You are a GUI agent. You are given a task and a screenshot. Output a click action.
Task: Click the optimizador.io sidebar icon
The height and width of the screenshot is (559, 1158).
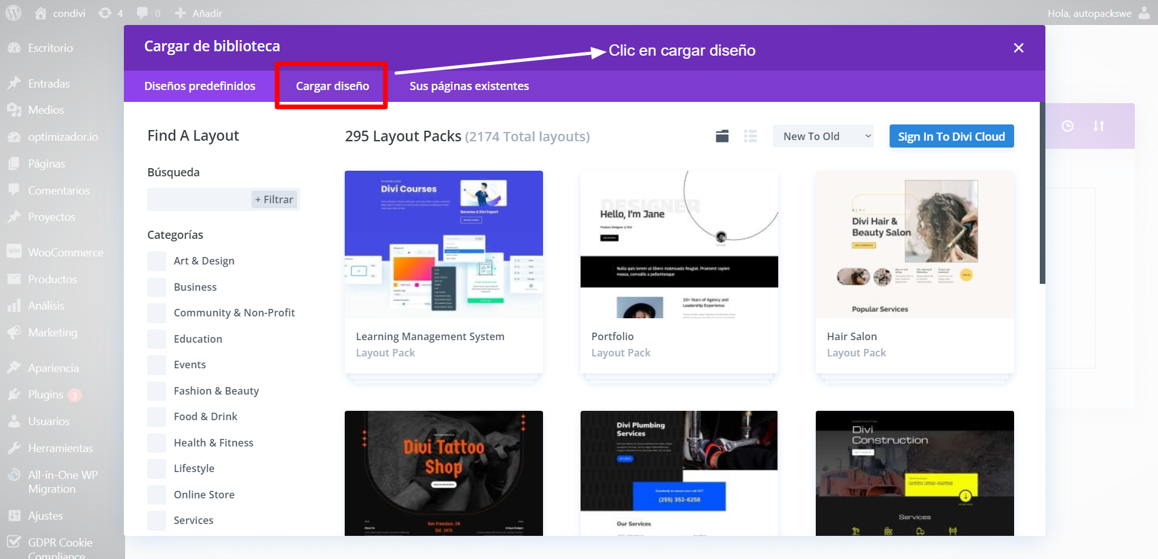point(14,137)
